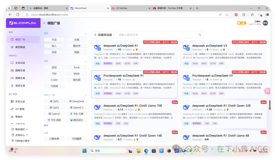Click the search magnifier icon in model search
The width and height of the screenshot is (276, 160).
click(200, 35)
